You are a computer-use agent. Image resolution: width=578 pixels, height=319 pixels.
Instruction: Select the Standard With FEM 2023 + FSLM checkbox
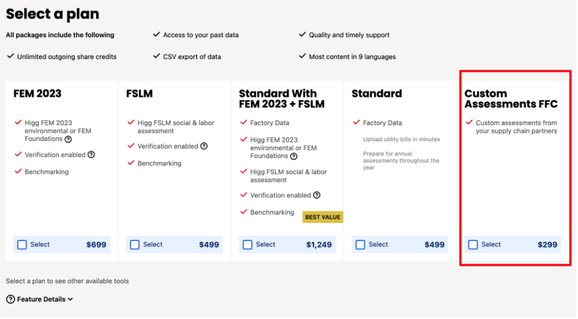[248, 245]
